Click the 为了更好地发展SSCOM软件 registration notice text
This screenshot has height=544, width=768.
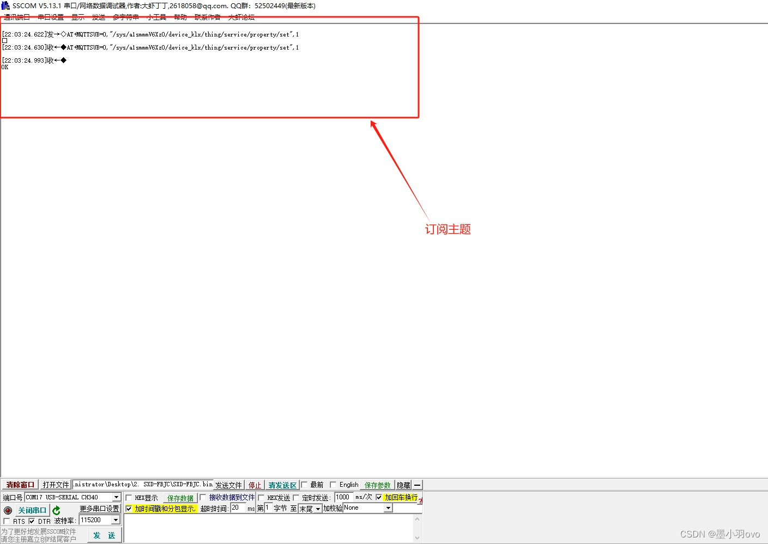click(39, 531)
